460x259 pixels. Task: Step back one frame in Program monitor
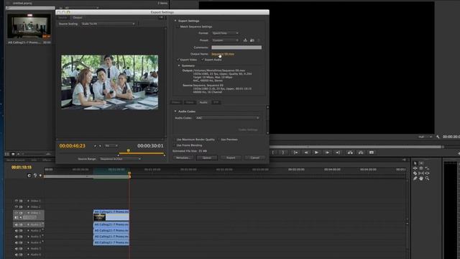coord(306,153)
